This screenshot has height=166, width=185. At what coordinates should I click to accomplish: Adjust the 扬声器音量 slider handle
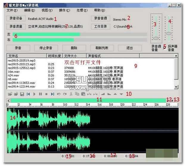(x=169, y=34)
